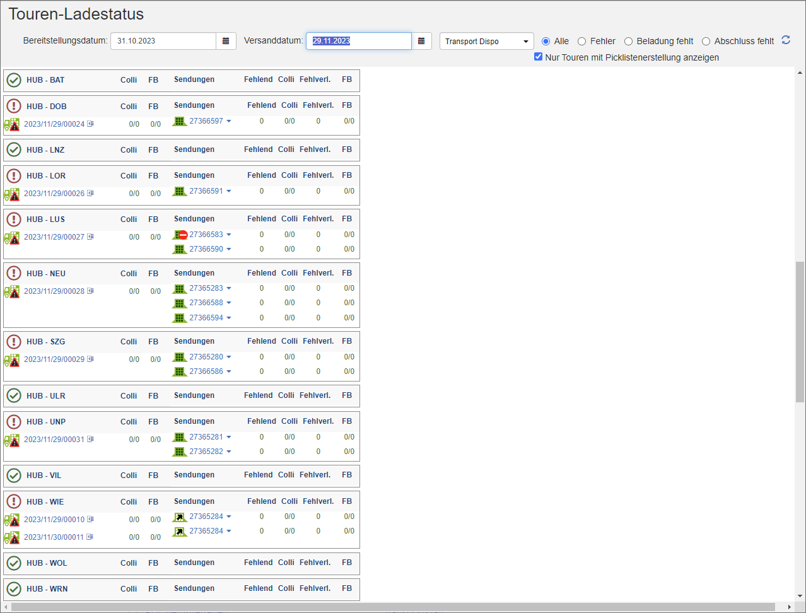Open the Bereitstellungsdatum calendar picker
Image resolution: width=806 pixels, height=613 pixels.
226,41
